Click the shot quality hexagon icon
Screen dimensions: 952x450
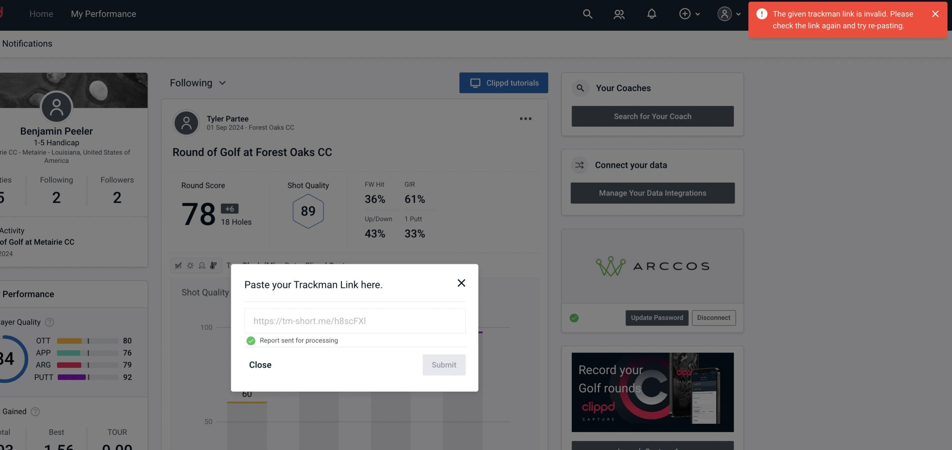[x=308, y=210]
